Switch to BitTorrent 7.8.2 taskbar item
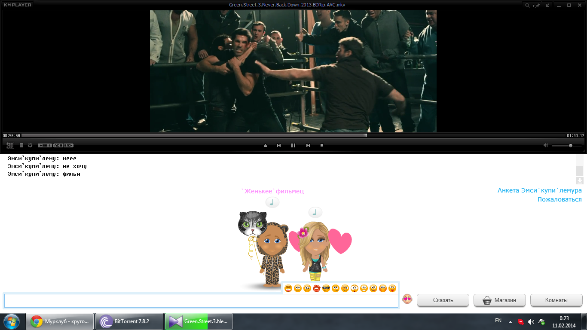This screenshot has width=587, height=330. pyautogui.click(x=129, y=321)
